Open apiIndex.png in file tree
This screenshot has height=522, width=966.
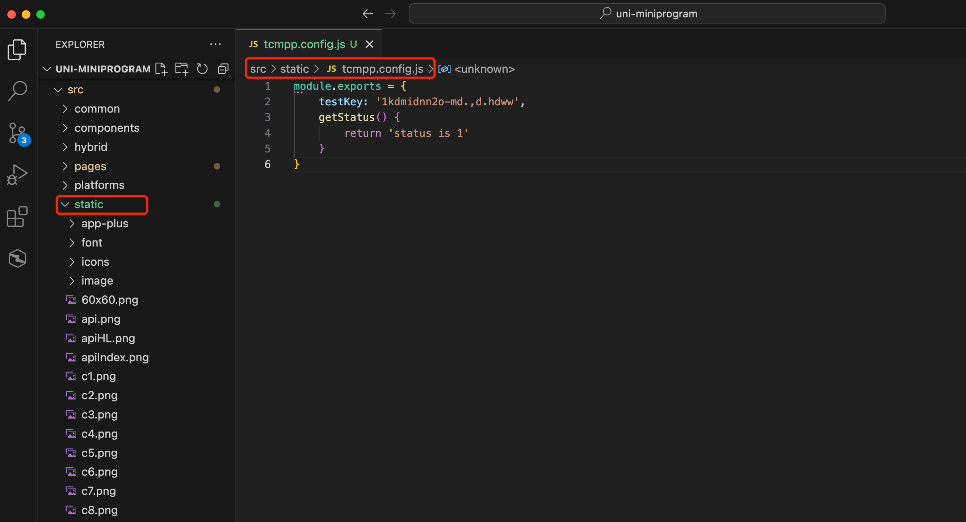pyautogui.click(x=115, y=357)
